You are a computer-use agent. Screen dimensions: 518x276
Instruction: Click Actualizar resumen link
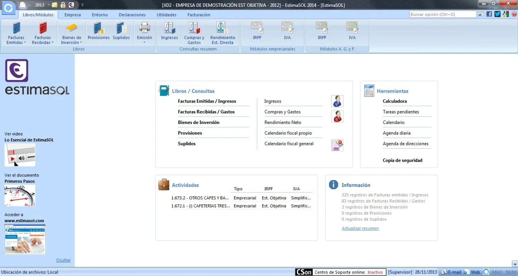(360, 228)
